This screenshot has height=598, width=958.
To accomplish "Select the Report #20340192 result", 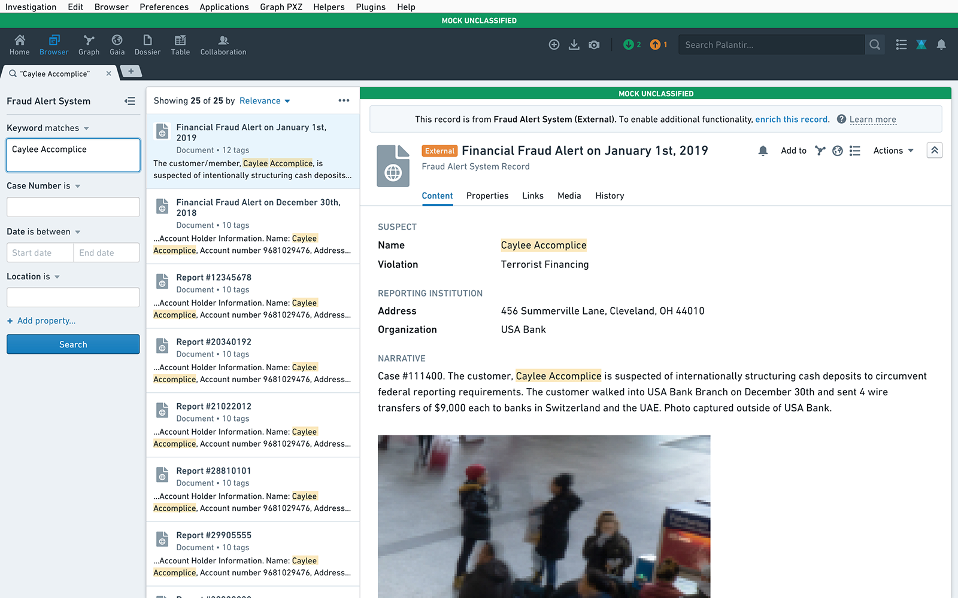I will (253, 361).
